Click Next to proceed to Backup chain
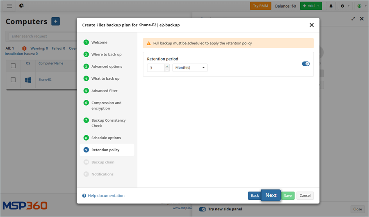This screenshot has height=217, width=369. 271,195
